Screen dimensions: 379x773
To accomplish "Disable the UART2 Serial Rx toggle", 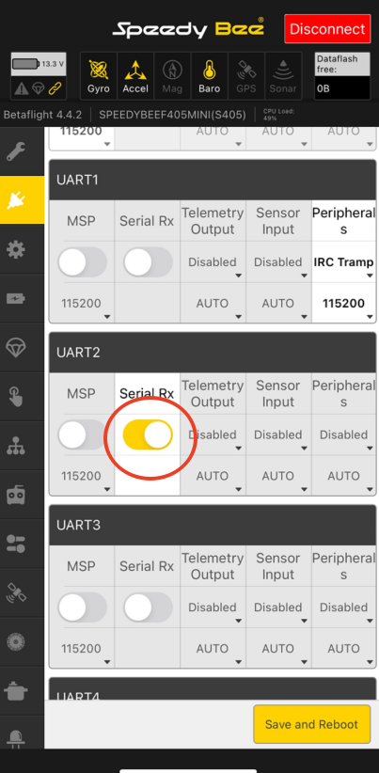I will point(148,434).
